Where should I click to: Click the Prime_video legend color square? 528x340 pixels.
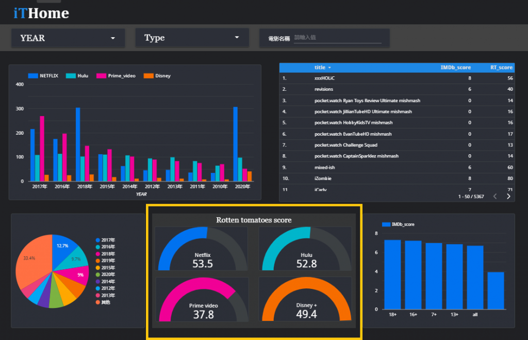click(x=102, y=76)
